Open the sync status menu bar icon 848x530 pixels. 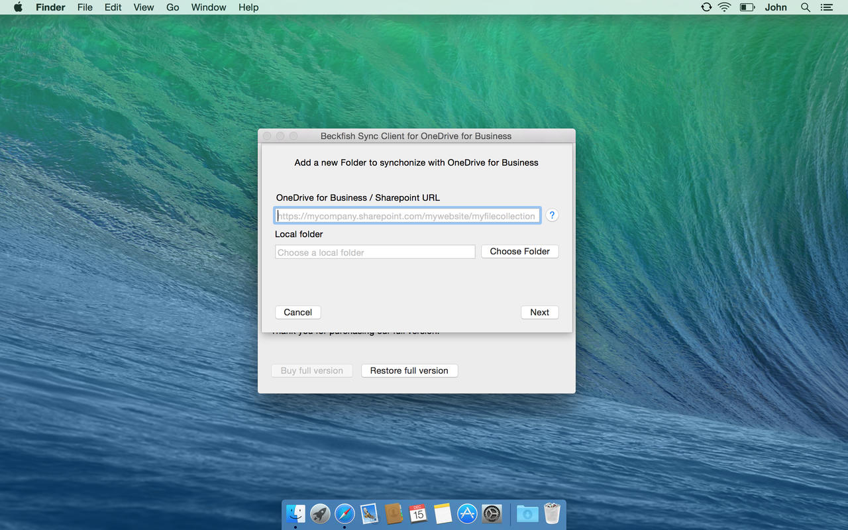pos(706,7)
